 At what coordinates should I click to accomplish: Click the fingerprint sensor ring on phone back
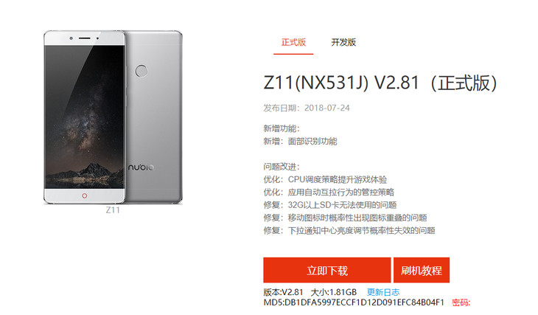point(142,71)
